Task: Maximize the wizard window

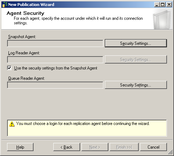Action: click(x=163, y=5)
